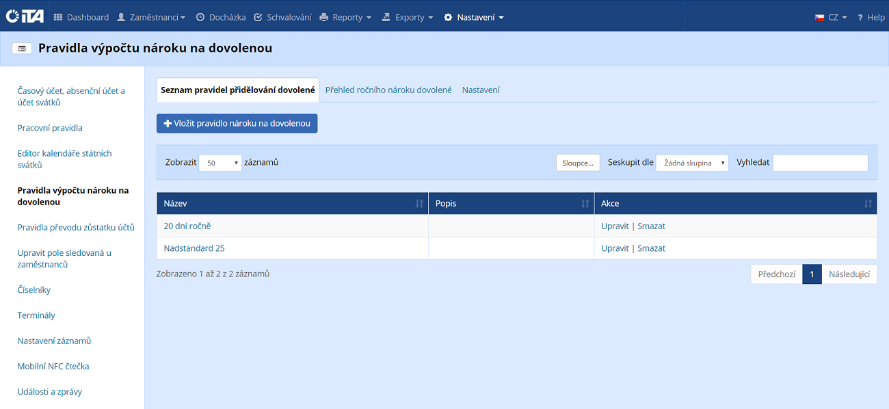Viewport: 889px width, 409px height.
Task: Open Seskupit dle group dropdown
Action: tap(692, 163)
